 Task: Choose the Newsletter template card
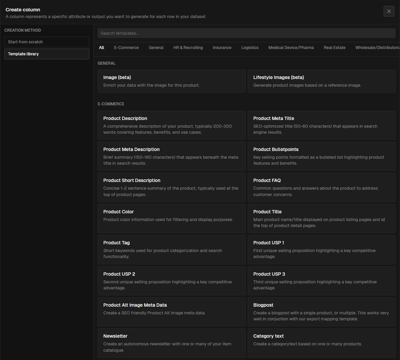tap(171, 343)
